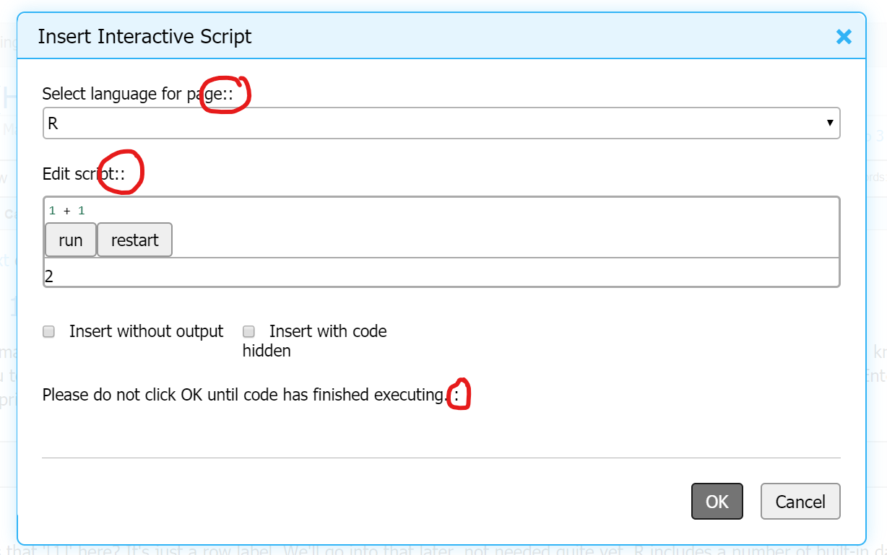Screen dimensions: 887x555
Task: Click the Select language for page label
Action: coord(137,93)
